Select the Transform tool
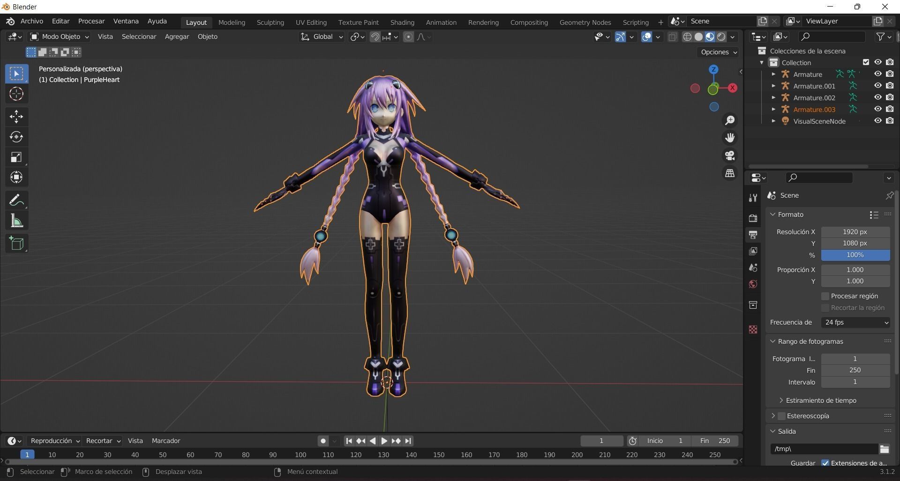The width and height of the screenshot is (900, 481). [x=16, y=178]
